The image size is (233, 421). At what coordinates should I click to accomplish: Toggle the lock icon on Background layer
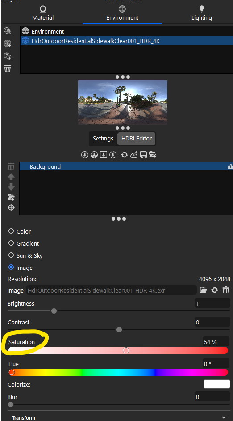tap(230, 167)
